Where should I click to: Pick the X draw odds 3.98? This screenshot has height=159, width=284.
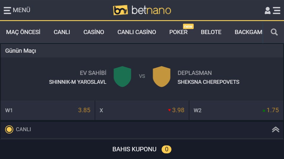tap(142, 110)
